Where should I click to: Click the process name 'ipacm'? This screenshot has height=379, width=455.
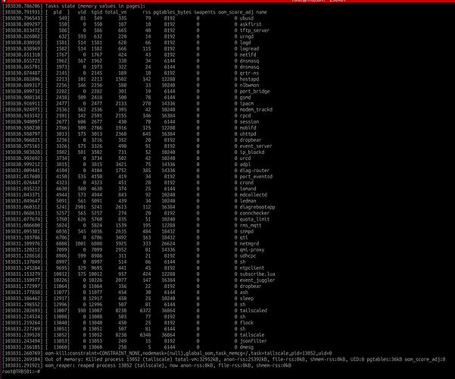click(247, 104)
